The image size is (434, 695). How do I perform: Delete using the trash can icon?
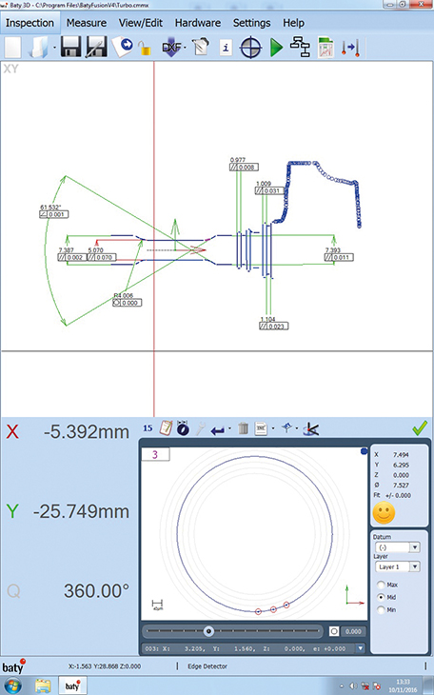click(x=243, y=428)
